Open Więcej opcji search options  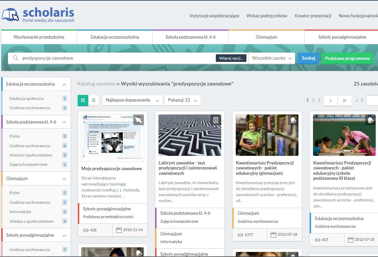pos(231,58)
